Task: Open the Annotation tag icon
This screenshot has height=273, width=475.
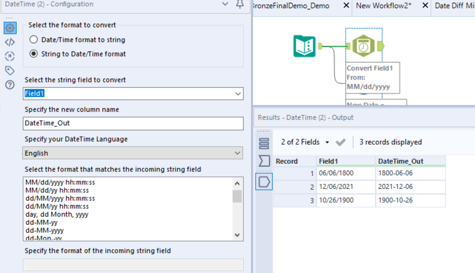Action: (x=10, y=70)
